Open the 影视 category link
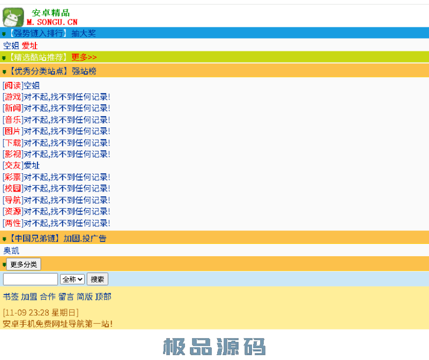This screenshot has height=360, width=429. pos(13,154)
